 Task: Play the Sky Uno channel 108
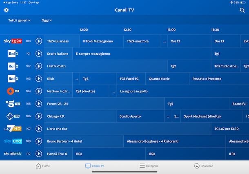click(39, 141)
